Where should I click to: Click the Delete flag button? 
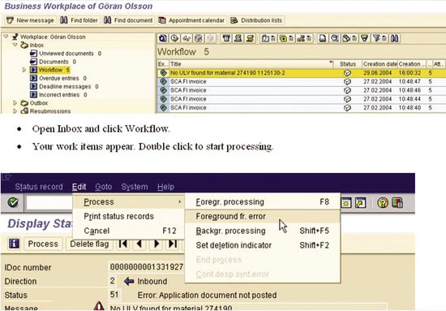tap(89, 244)
